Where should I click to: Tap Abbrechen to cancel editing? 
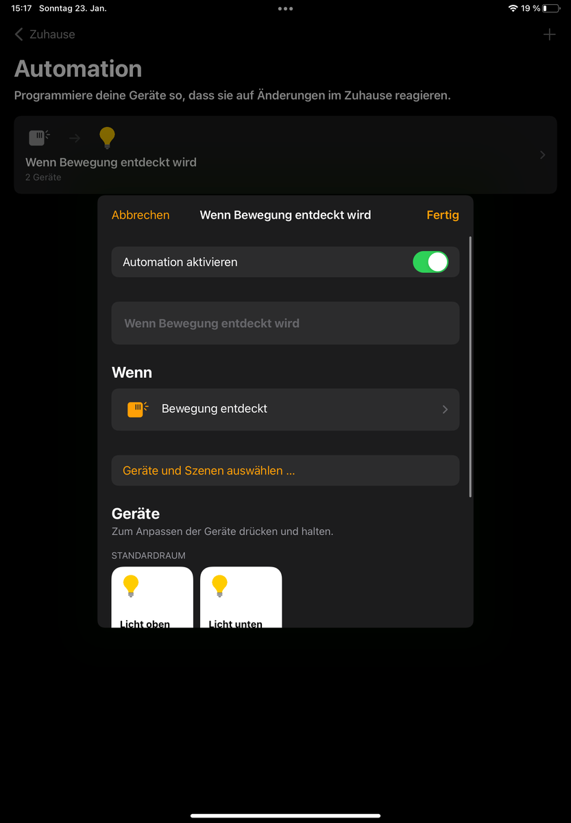[141, 215]
